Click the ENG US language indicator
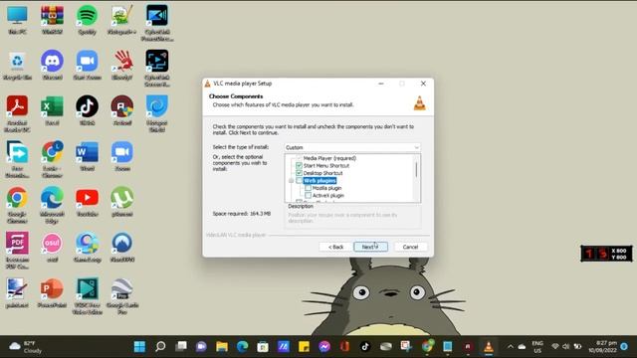This screenshot has width=637, height=358. [x=537, y=347]
